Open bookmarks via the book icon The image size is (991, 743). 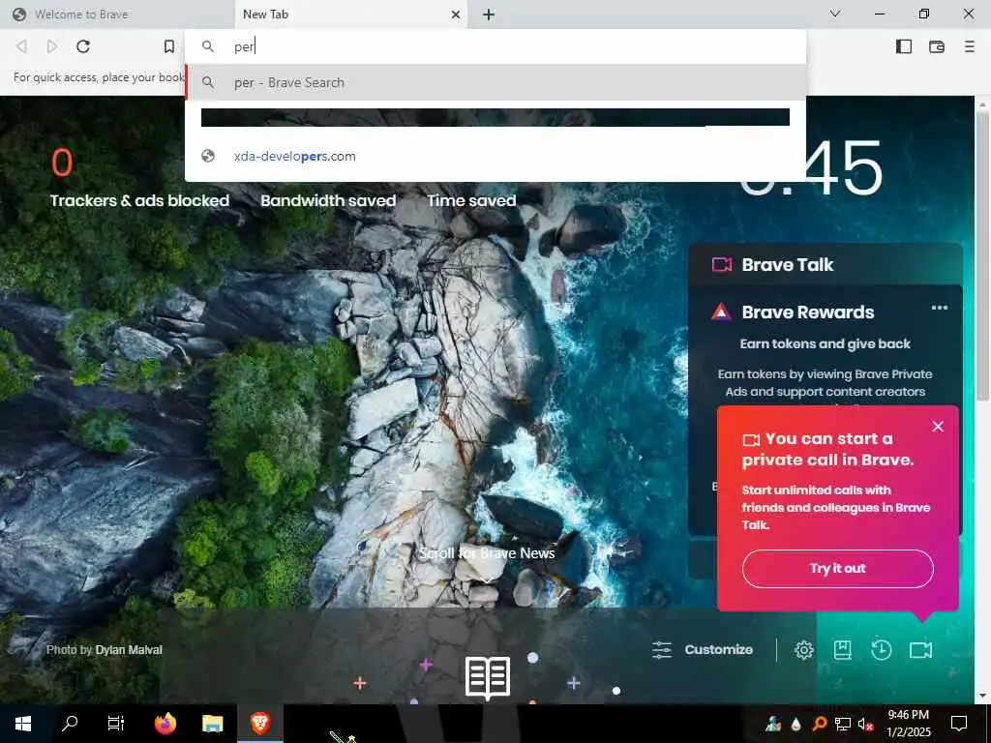pos(843,649)
